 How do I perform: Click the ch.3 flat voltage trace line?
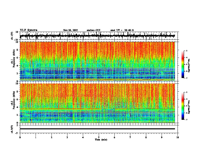(97, 129)
